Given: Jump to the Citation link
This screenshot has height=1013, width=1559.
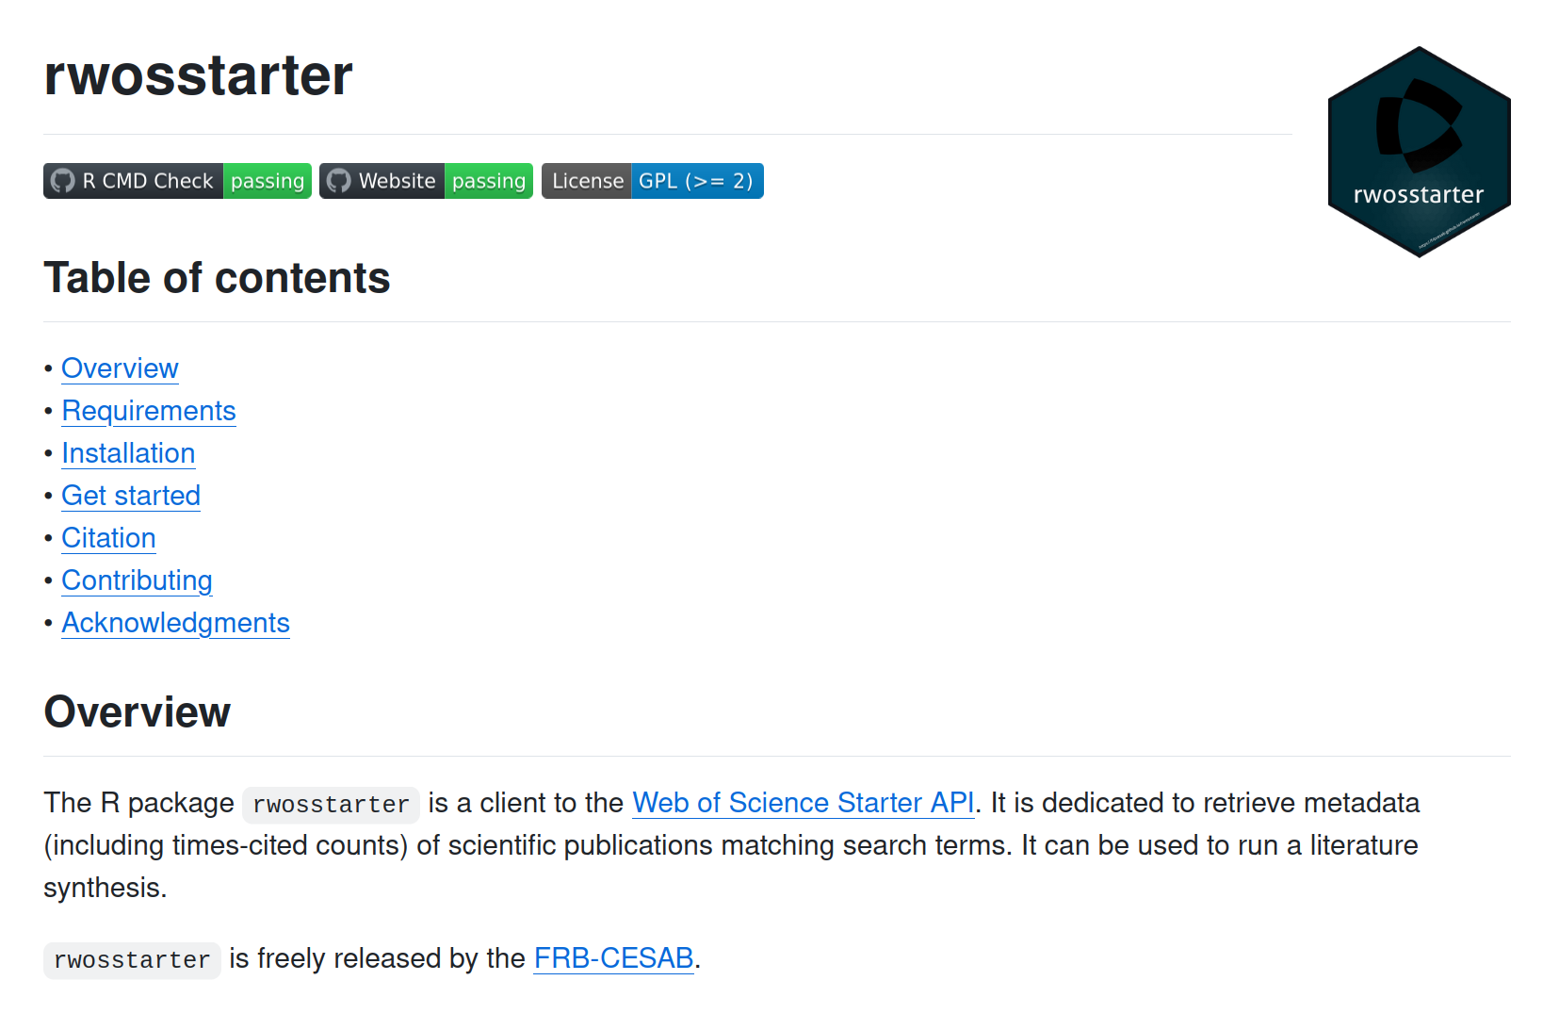Looking at the screenshot, I should coord(108,538).
